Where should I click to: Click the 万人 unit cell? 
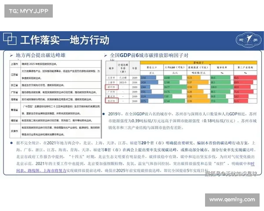click(x=152, y=73)
